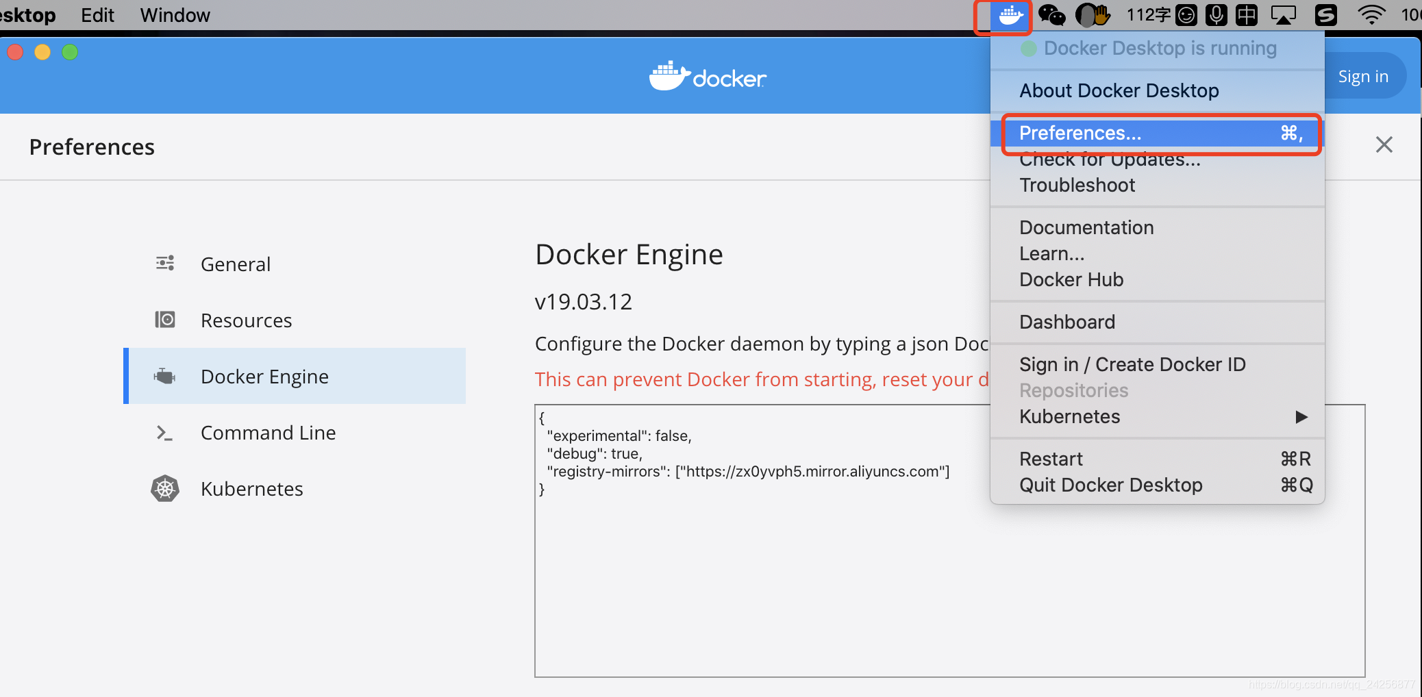Click the "debug": true line

pyautogui.click(x=595, y=453)
